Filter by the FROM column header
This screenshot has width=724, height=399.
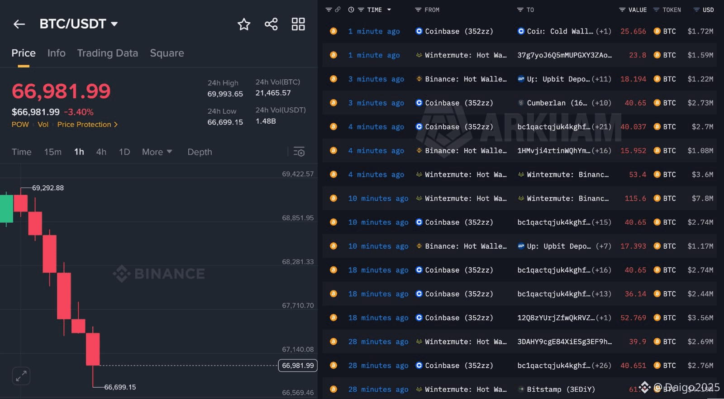(427, 10)
